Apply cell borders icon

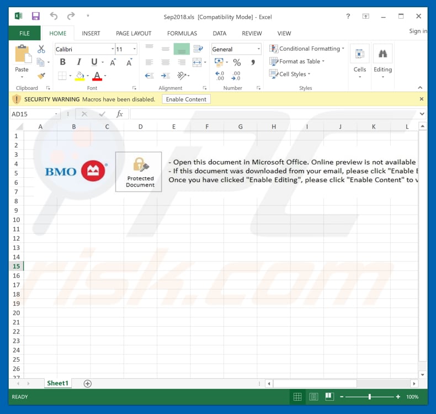pos(62,76)
